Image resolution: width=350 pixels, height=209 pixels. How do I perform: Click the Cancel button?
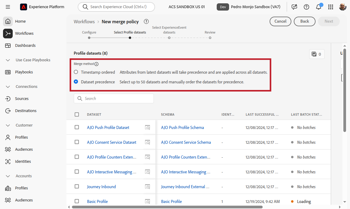[x=280, y=21]
